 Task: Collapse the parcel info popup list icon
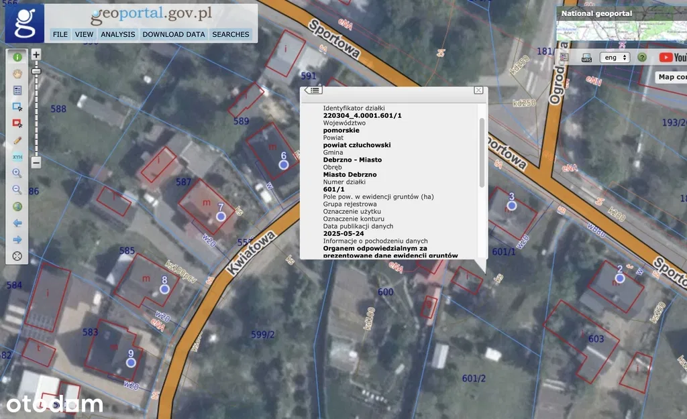[x=313, y=90]
